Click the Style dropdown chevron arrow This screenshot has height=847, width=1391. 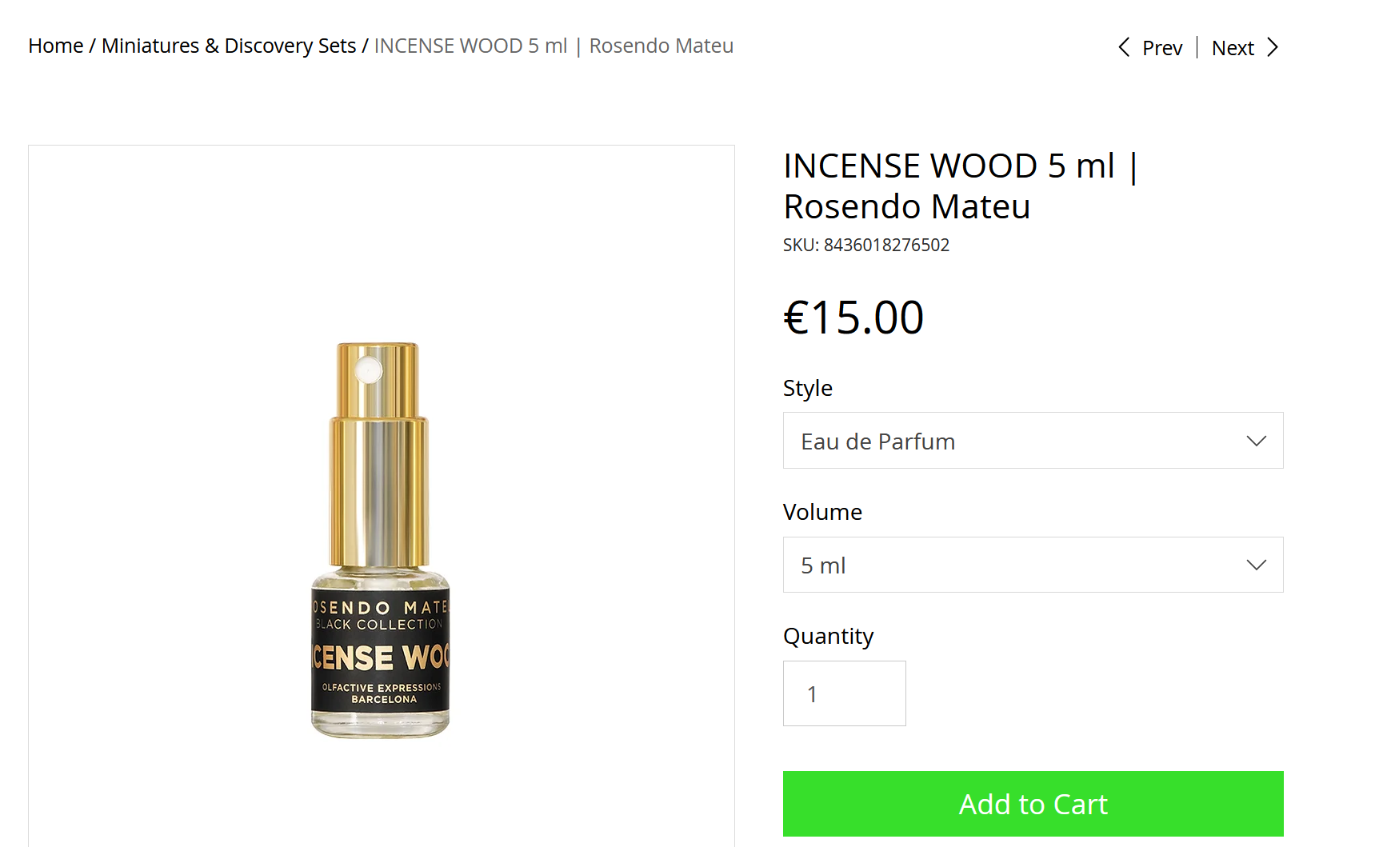[1256, 441]
